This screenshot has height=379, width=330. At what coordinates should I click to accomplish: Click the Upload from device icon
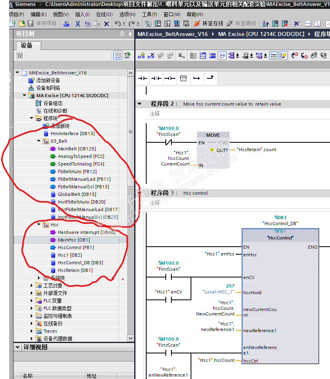tap(167, 24)
